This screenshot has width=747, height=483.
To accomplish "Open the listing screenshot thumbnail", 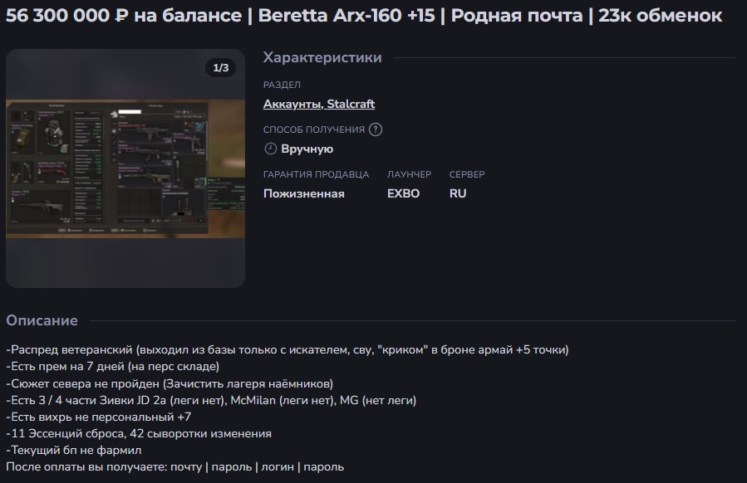I will tap(125, 168).
